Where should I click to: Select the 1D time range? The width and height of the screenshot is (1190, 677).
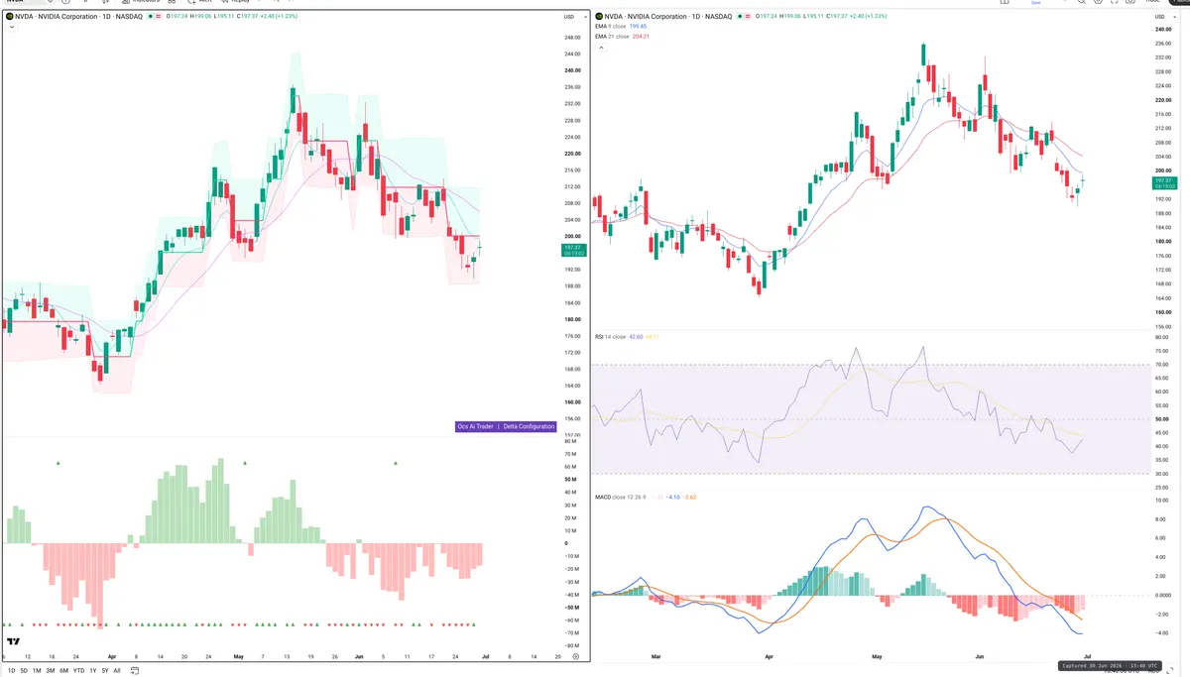(x=11, y=670)
